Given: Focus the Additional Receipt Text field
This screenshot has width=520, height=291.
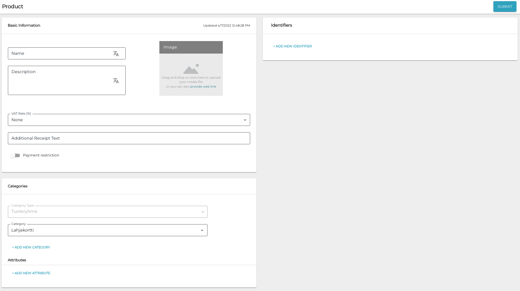Looking at the screenshot, I should pyautogui.click(x=129, y=138).
